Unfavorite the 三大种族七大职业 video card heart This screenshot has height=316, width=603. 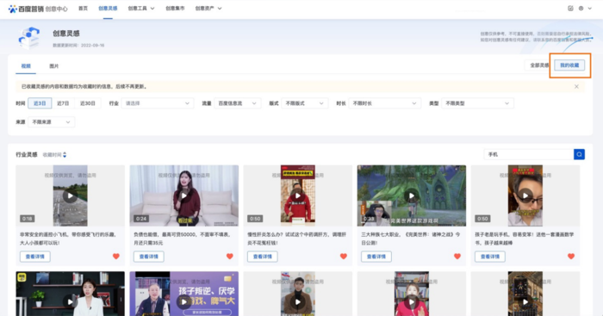[457, 257]
